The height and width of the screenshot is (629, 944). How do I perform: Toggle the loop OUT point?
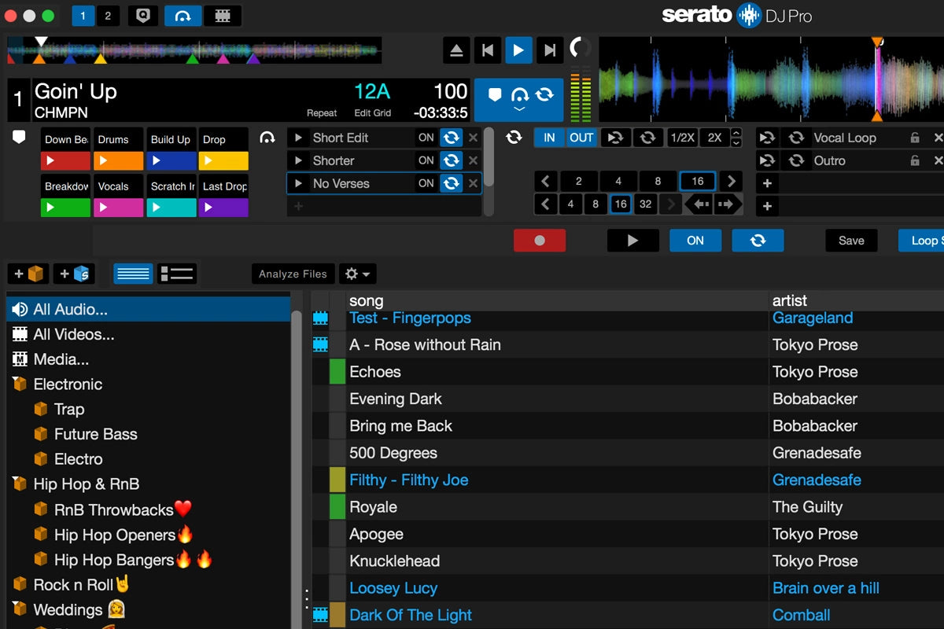pos(581,137)
